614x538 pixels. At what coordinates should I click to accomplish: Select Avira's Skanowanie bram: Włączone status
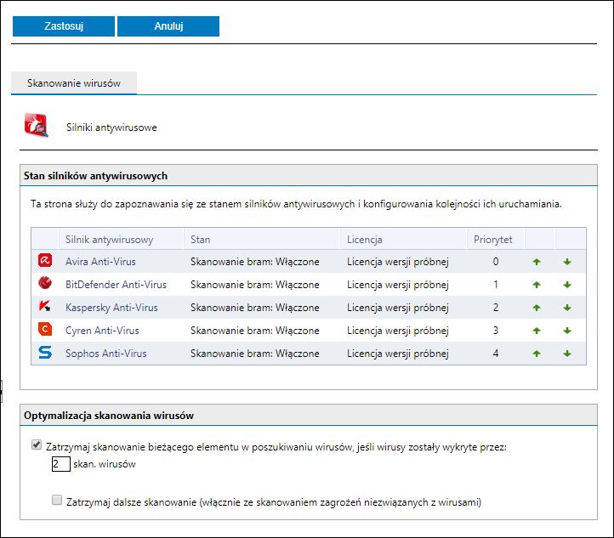click(x=255, y=262)
